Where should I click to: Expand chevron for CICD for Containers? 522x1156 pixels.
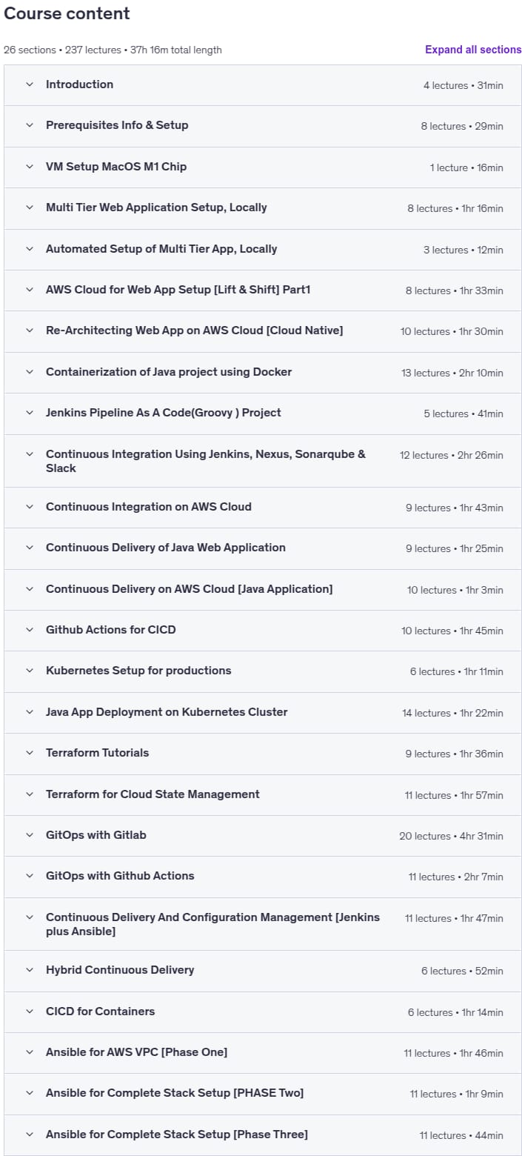(30, 1011)
